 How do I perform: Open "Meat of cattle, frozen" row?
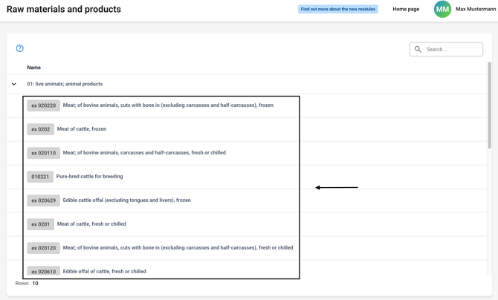(x=82, y=129)
